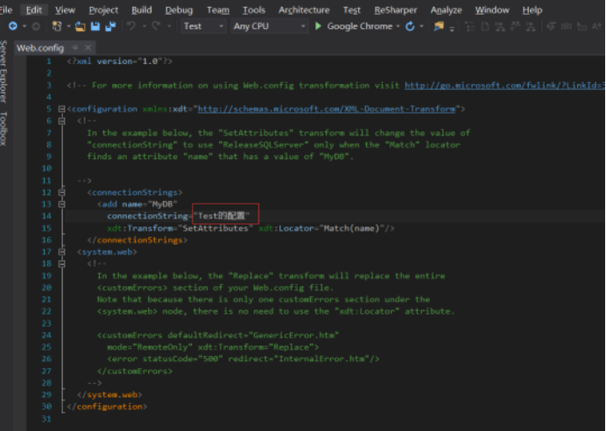Viewport: 606px width, 431px height.
Task: Open the New Project dropdown arrow
Action: [x=68, y=26]
